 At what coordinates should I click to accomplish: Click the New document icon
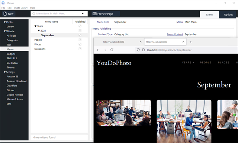pos(5,14)
